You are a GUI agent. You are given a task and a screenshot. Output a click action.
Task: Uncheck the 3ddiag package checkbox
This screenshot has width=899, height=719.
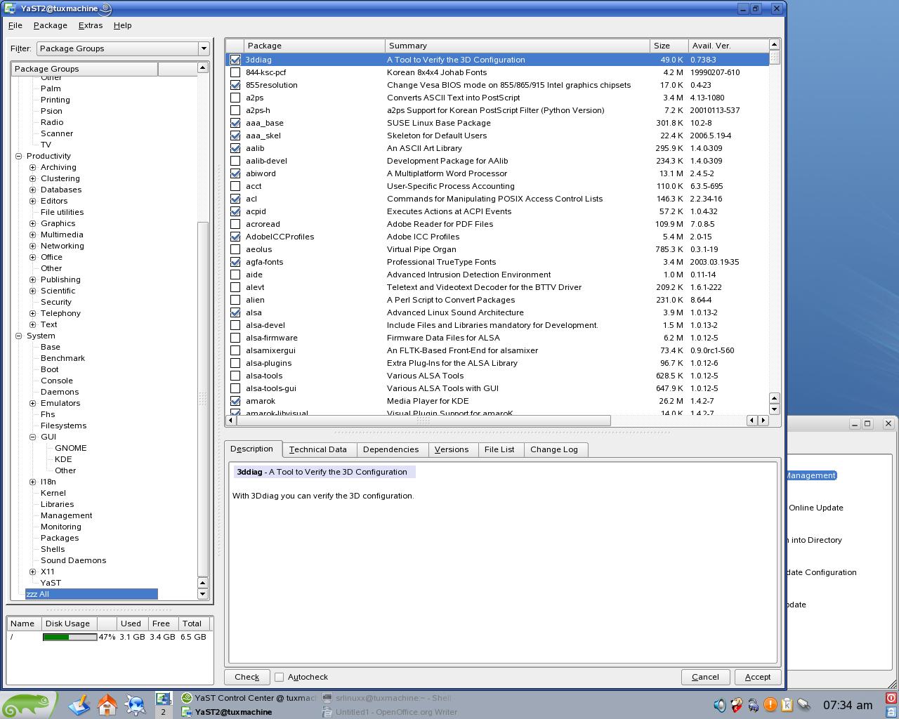[x=235, y=60]
